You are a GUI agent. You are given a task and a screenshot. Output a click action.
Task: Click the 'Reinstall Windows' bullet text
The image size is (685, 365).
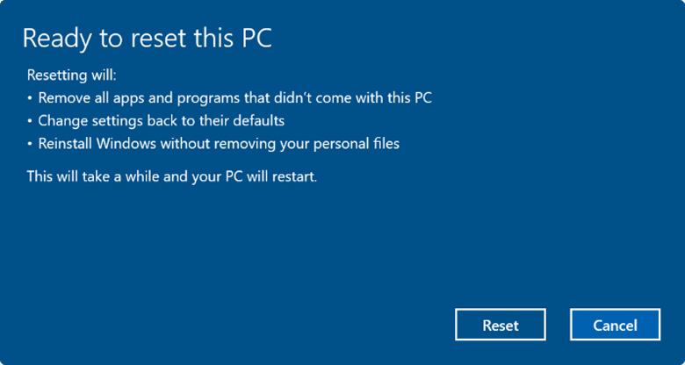click(x=219, y=143)
